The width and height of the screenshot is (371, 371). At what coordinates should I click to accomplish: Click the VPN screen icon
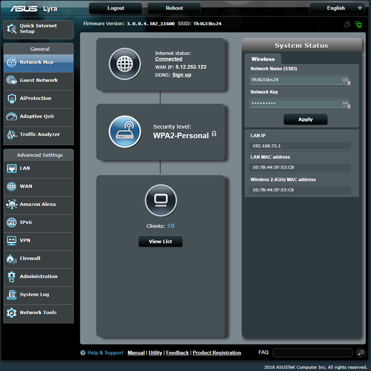coord(11,240)
